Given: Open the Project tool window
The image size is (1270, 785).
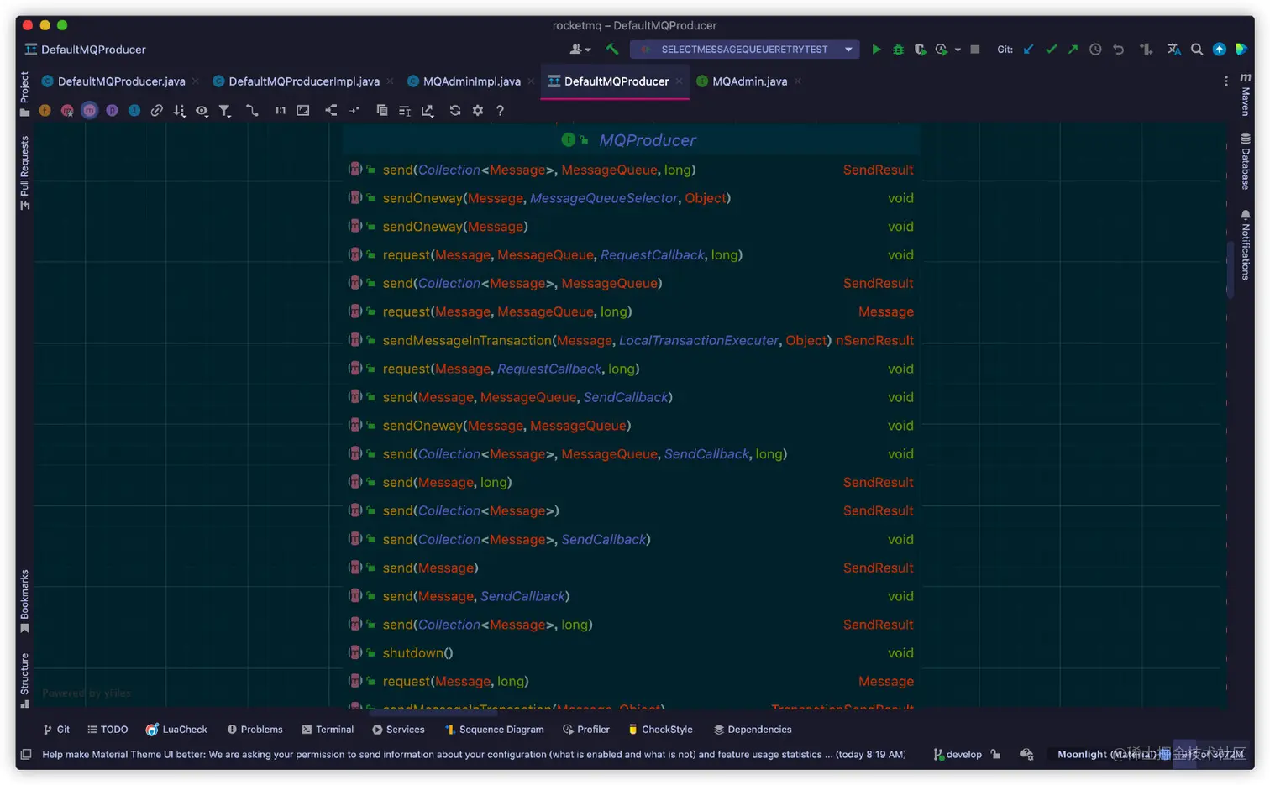Looking at the screenshot, I should [24, 93].
